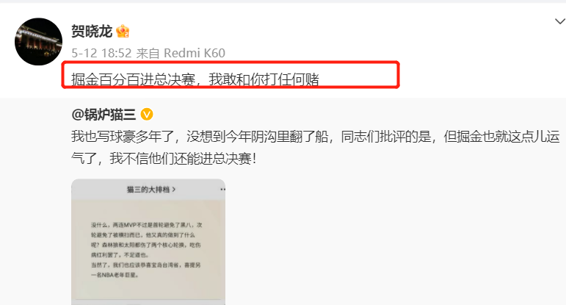Open 贺晓龙's round profile avatar
The image size is (566, 305).
tap(38, 42)
